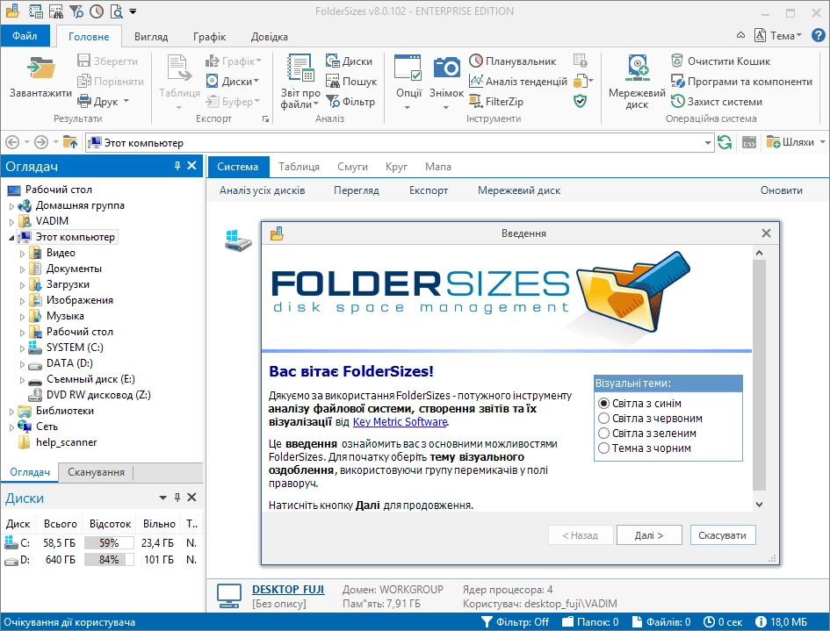Click the navigate-up folder icon

[70, 142]
